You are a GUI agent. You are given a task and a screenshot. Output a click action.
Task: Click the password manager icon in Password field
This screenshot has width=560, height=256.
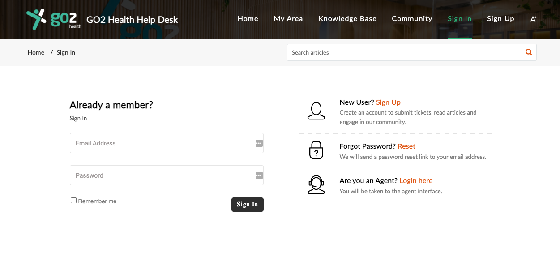click(259, 175)
